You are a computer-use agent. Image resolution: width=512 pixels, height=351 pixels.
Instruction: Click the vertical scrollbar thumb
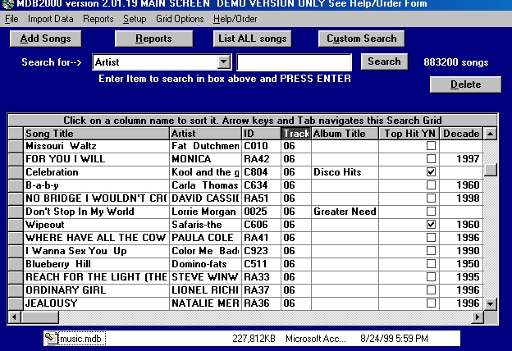491,170
